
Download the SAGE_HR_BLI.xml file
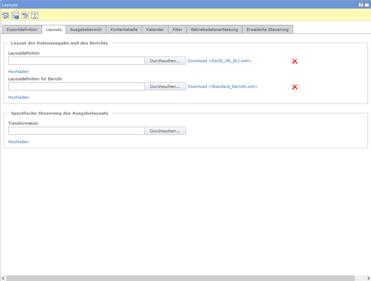tap(219, 61)
